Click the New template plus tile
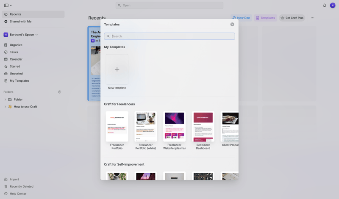Image resolution: width=339 pixels, height=199 pixels. (117, 69)
